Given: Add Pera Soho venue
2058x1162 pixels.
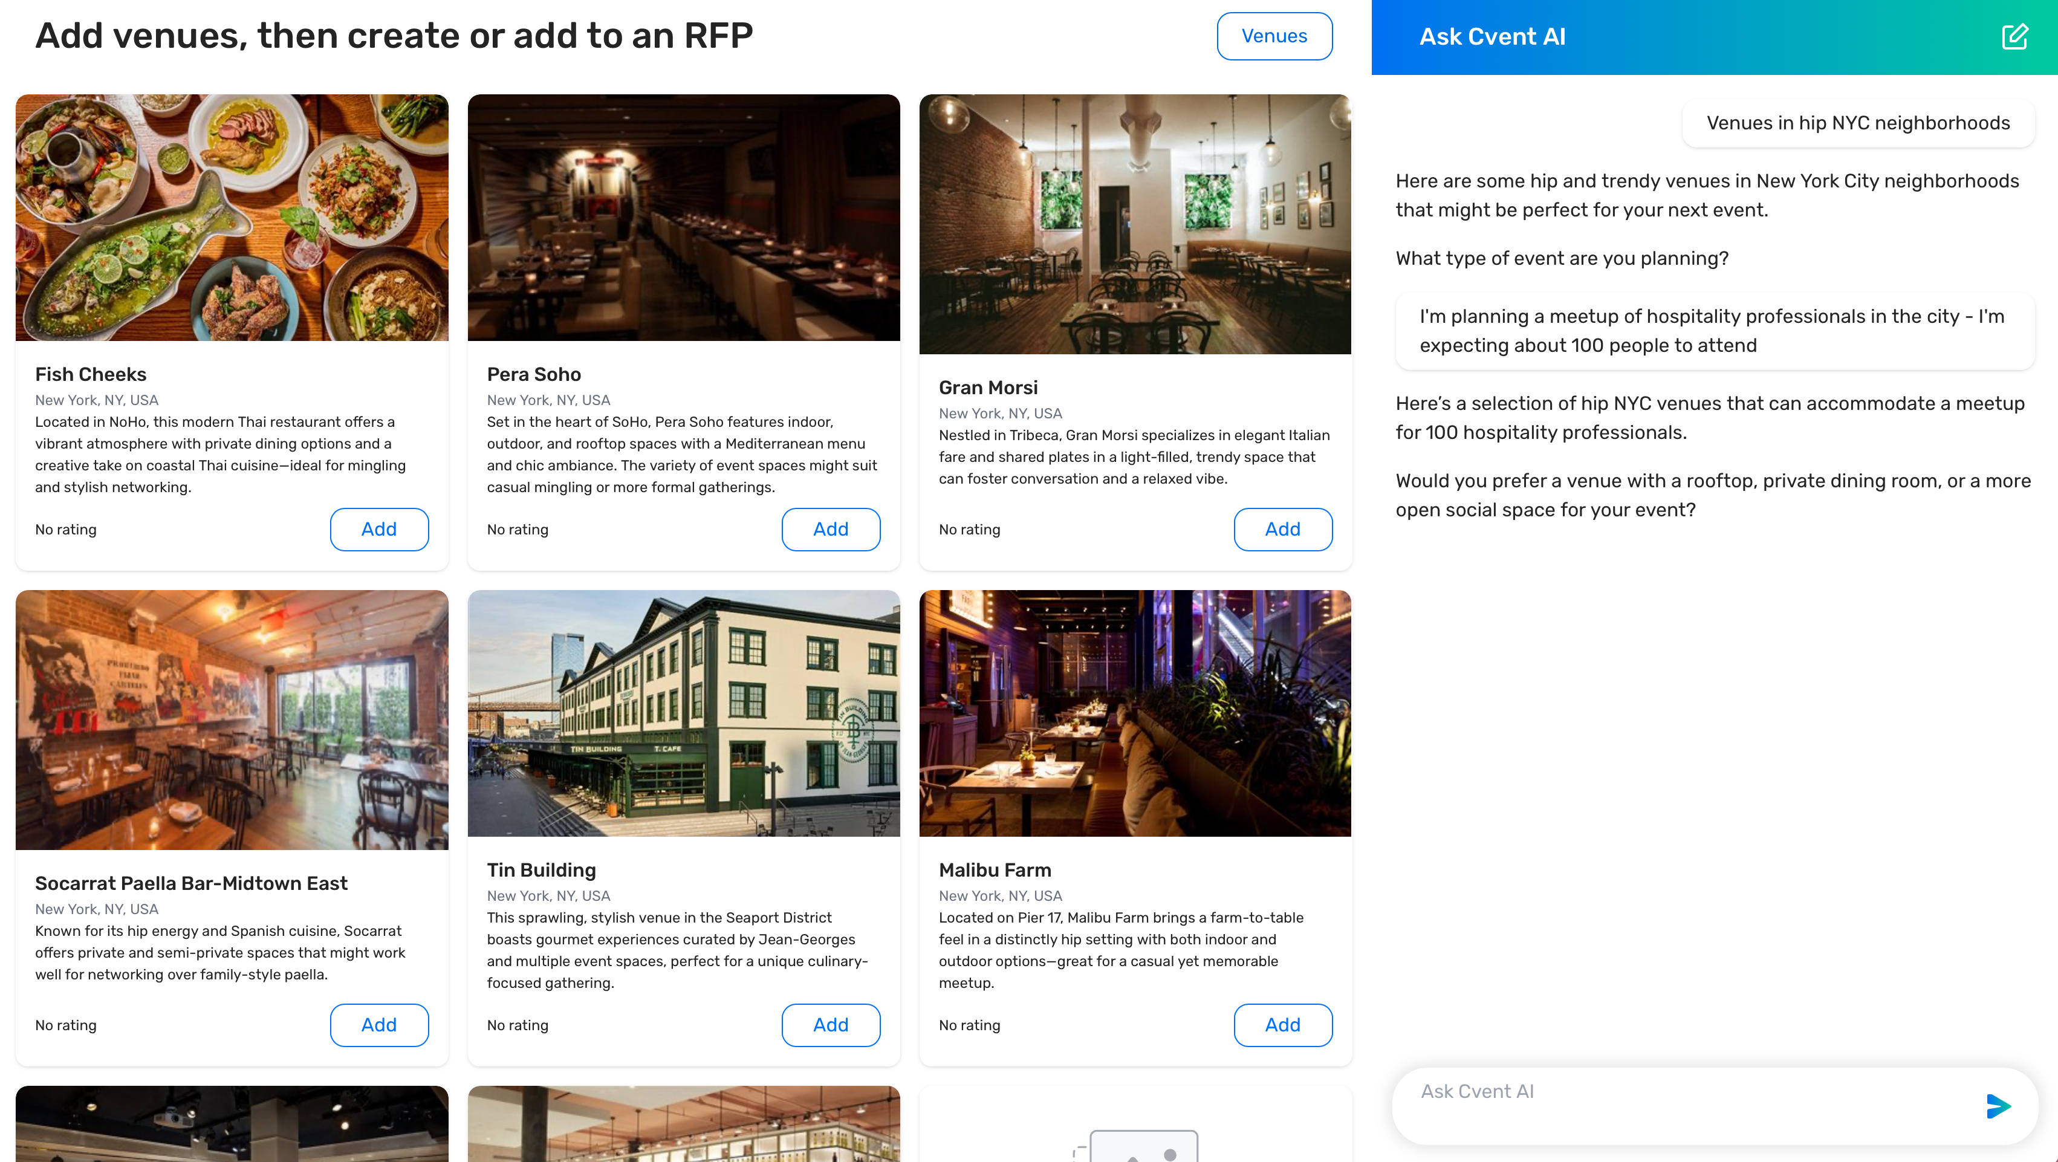Looking at the screenshot, I should pyautogui.click(x=831, y=529).
